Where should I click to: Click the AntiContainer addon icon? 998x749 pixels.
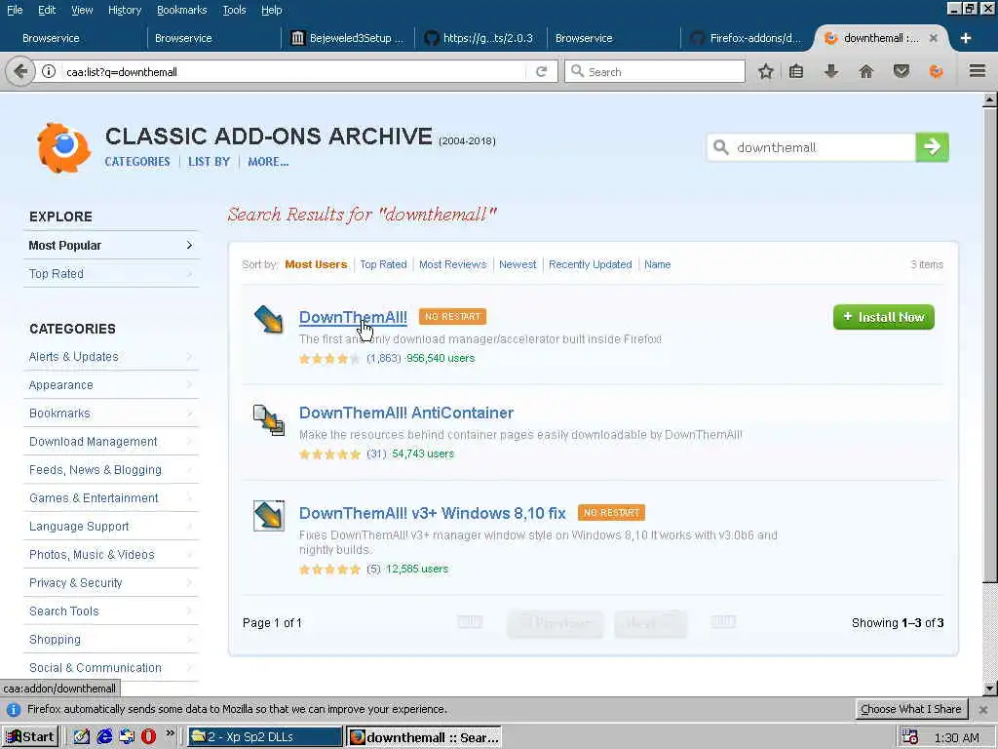click(269, 420)
